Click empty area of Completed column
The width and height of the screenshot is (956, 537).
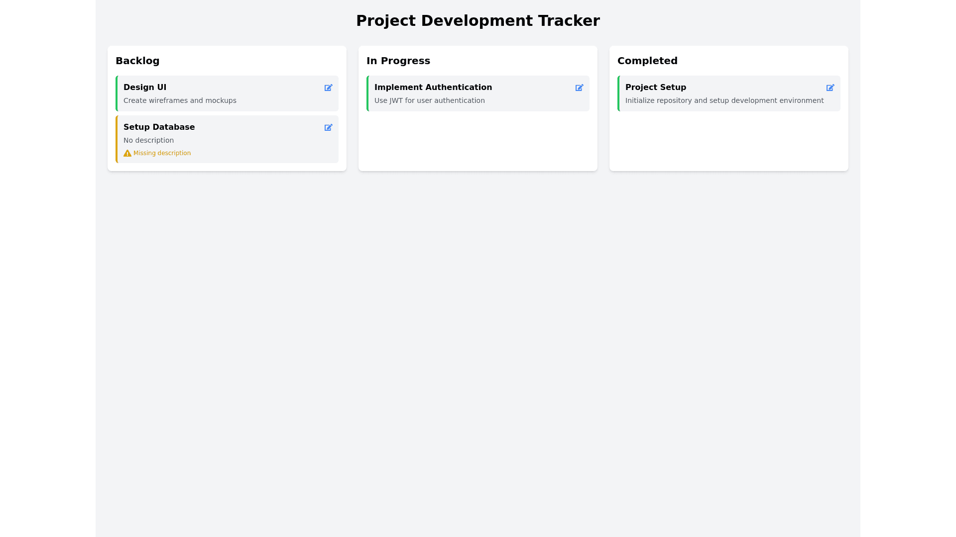pyautogui.click(x=728, y=142)
